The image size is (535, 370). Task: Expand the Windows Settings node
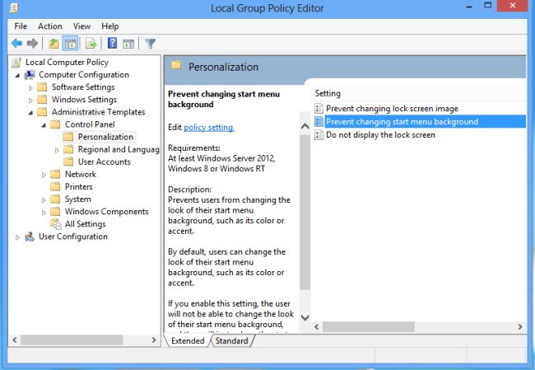pos(30,100)
